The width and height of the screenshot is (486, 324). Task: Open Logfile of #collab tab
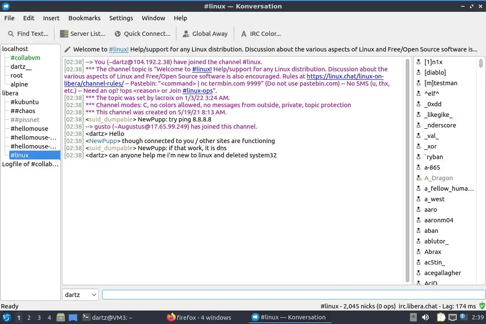30,165
